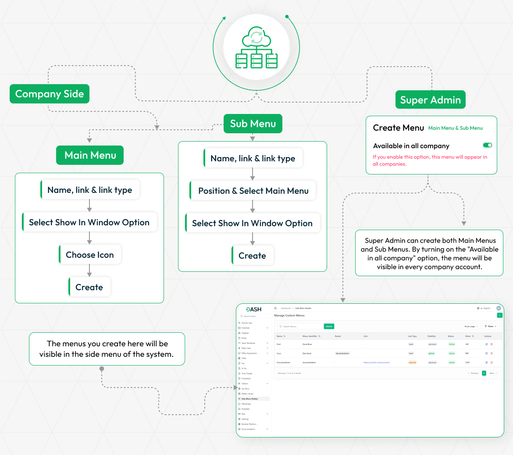Open Time Tracker in the sidebar
Image resolution: width=513 pixels, height=455 pixels.
coord(246,373)
